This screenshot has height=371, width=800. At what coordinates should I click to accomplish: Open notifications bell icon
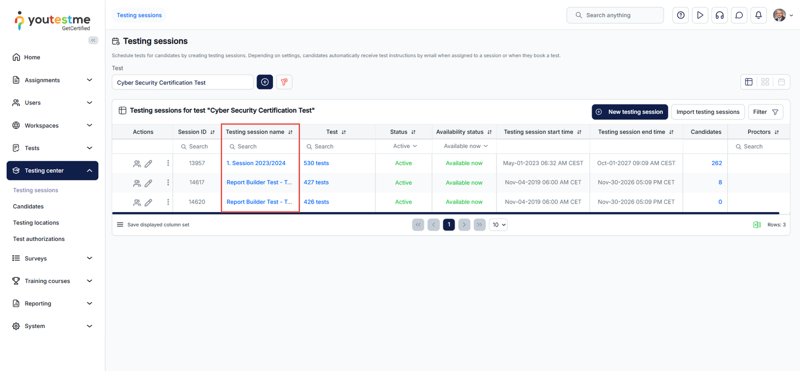[758, 15]
